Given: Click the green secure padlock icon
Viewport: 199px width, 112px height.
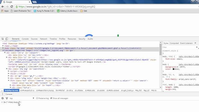Looking at the screenshot, I should pos(16,7).
